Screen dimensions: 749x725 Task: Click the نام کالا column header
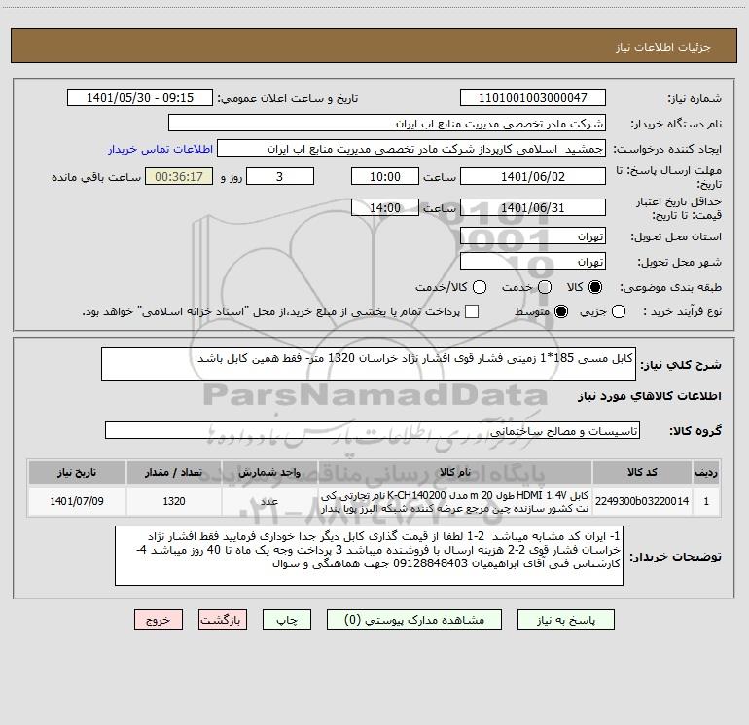pyautogui.click(x=455, y=472)
